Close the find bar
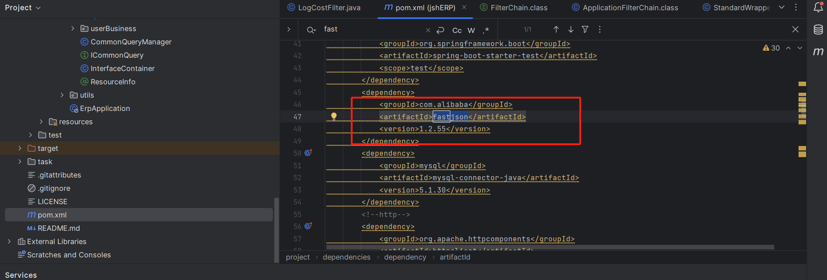 click(x=795, y=29)
